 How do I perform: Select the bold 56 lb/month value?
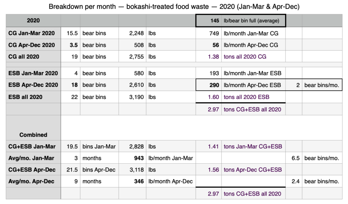(209, 45)
